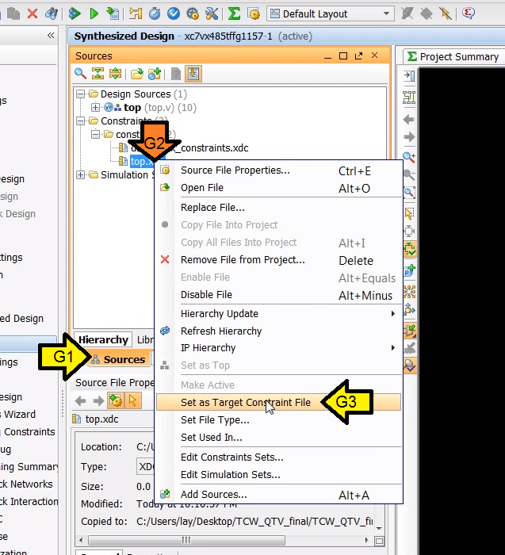Click the red X delete icon in main toolbar
The height and width of the screenshot is (555, 505).
click(33, 13)
